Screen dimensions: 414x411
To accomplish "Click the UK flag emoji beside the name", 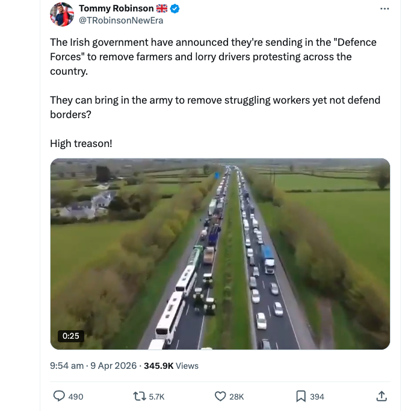I will click(162, 8).
